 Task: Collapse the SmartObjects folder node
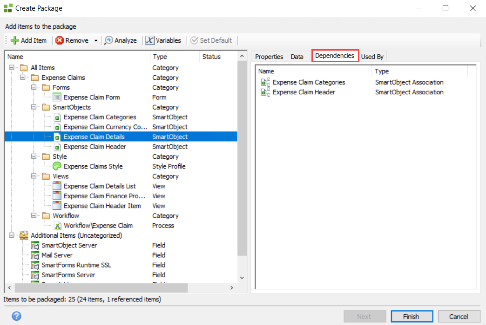point(34,107)
